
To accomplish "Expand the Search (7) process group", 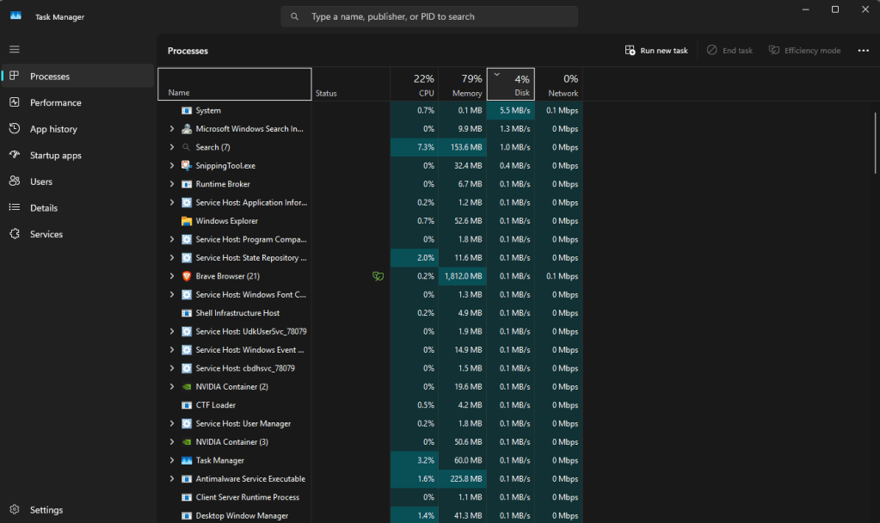I will (x=172, y=147).
